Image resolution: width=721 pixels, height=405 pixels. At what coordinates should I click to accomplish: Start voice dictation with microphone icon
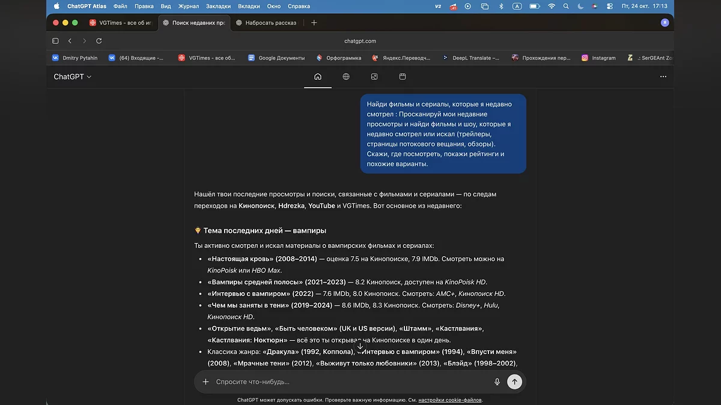(497, 382)
